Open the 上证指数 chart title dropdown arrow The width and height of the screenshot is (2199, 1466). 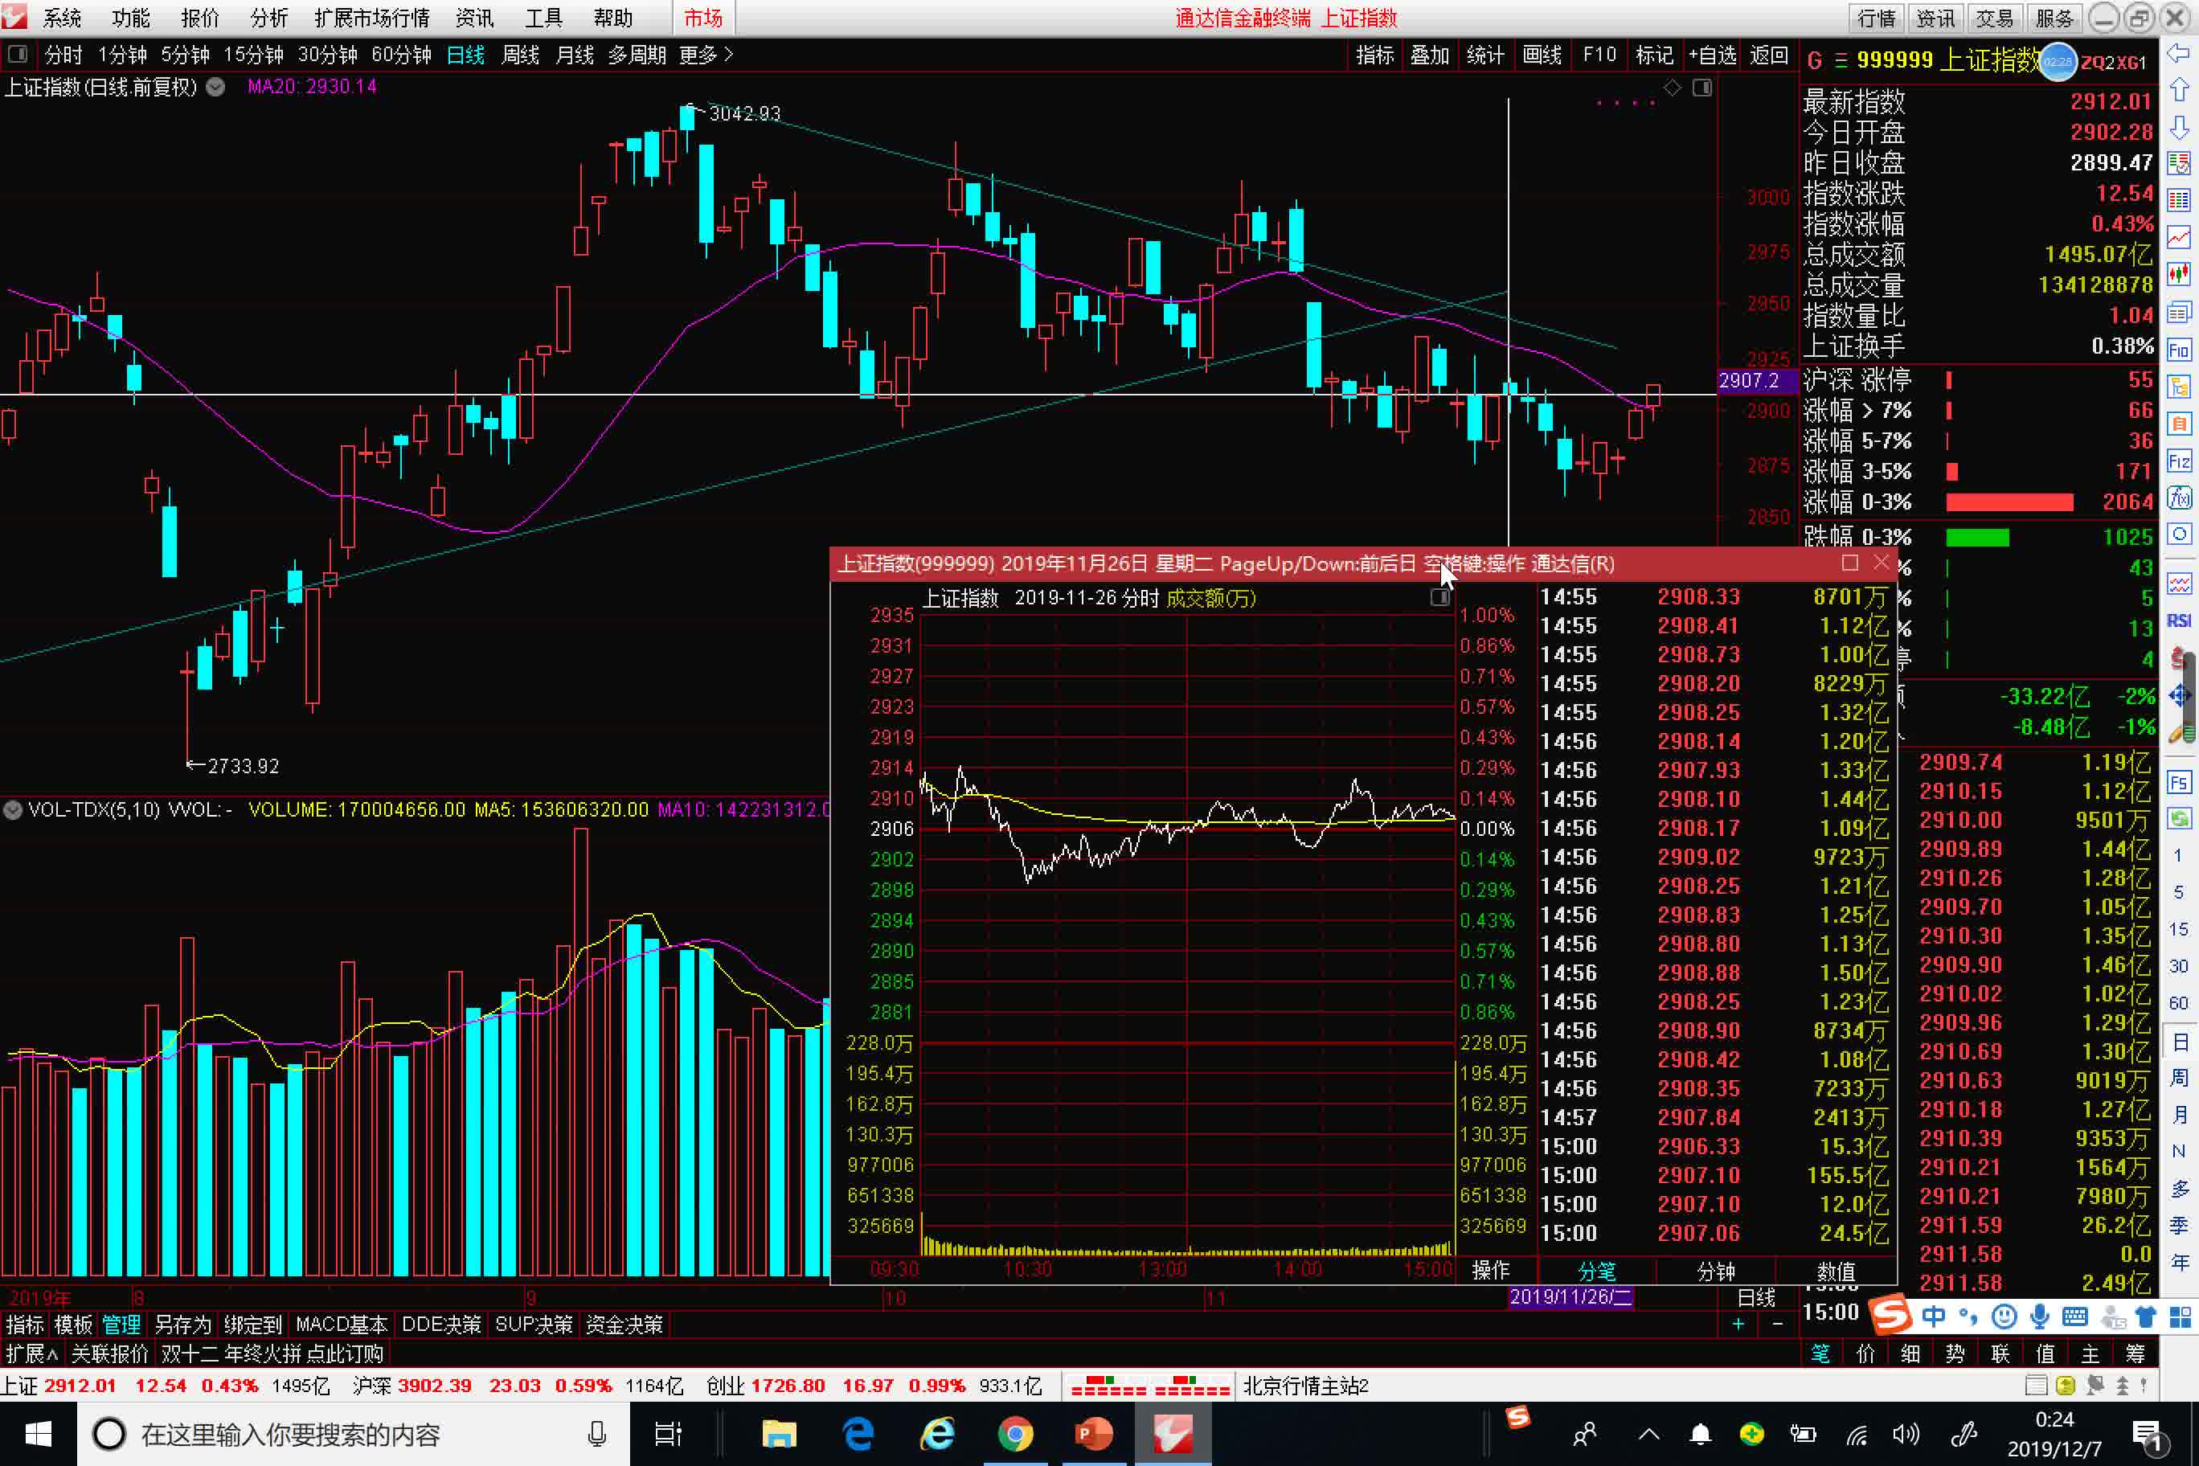215,87
